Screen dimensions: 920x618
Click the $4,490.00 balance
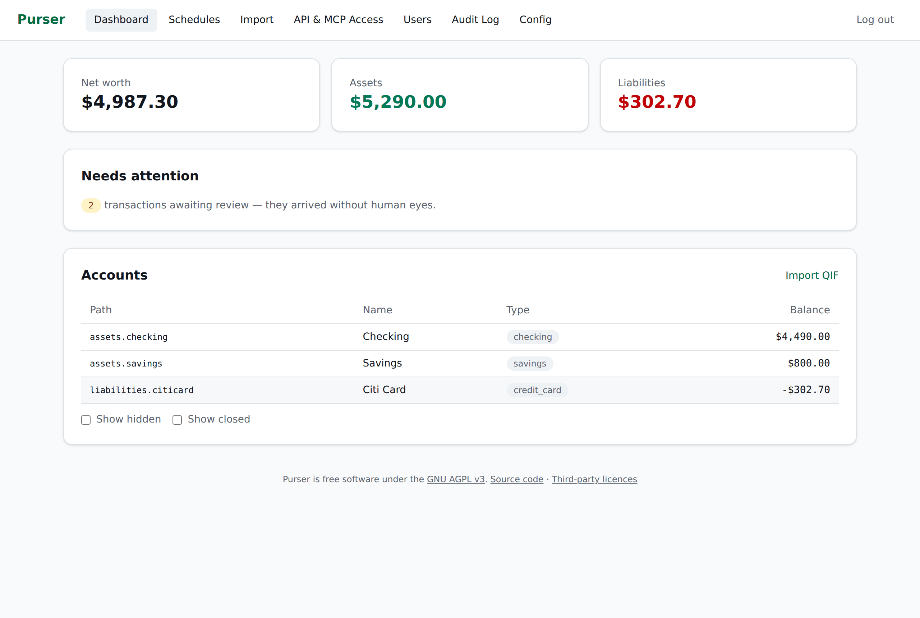(x=802, y=336)
